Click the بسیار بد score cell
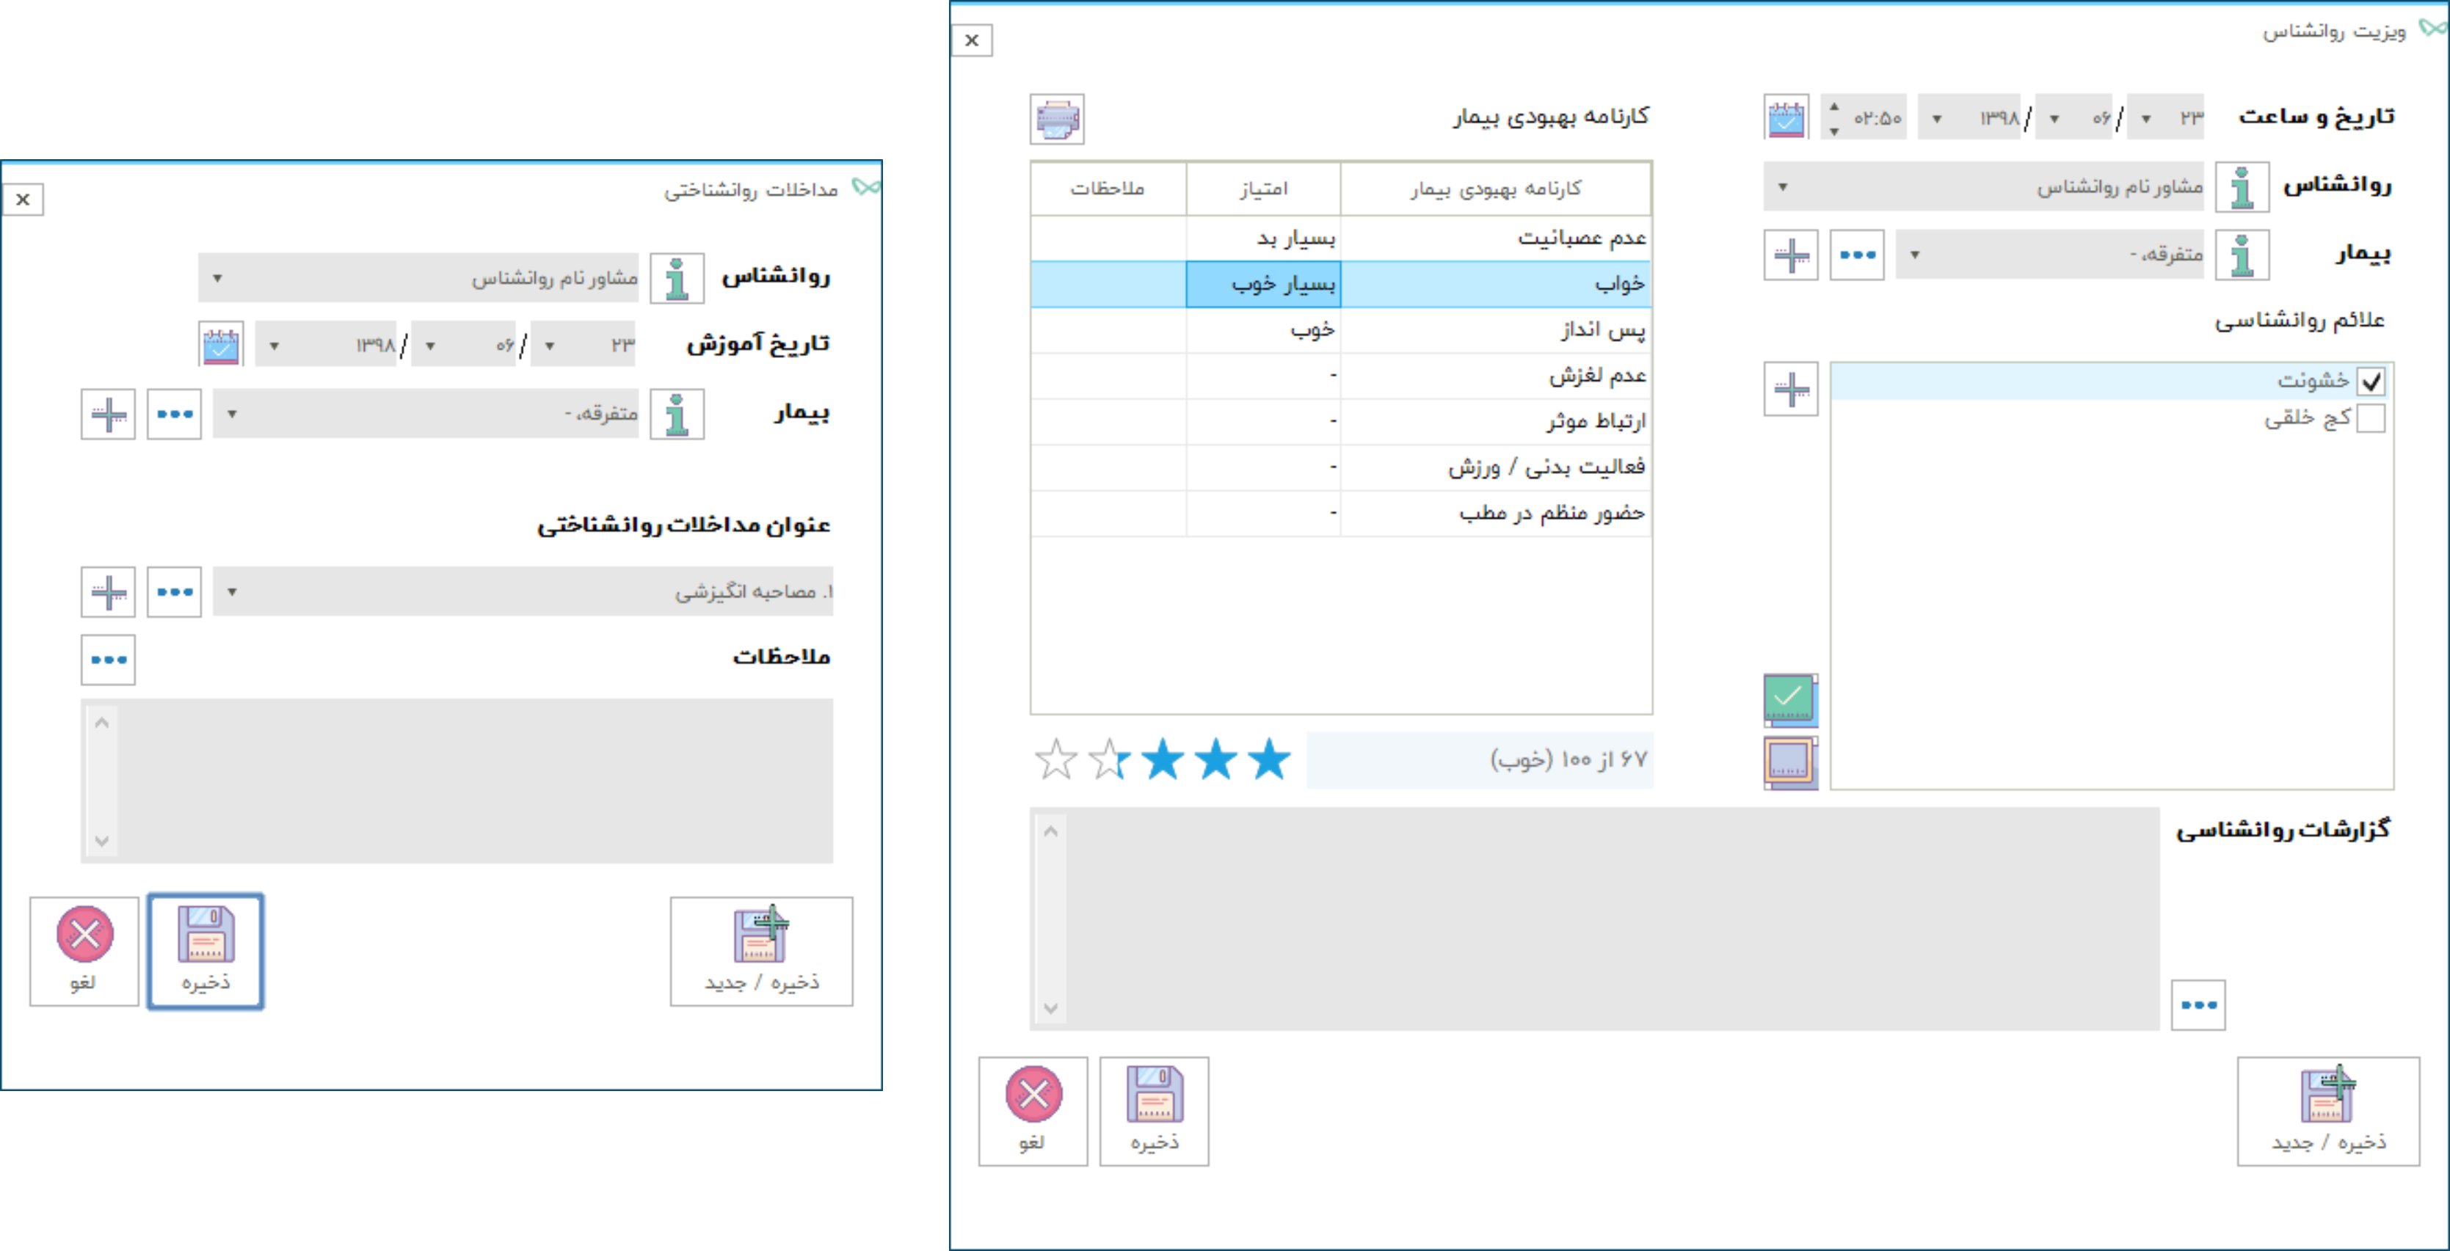The image size is (2450, 1251). [x=1264, y=238]
